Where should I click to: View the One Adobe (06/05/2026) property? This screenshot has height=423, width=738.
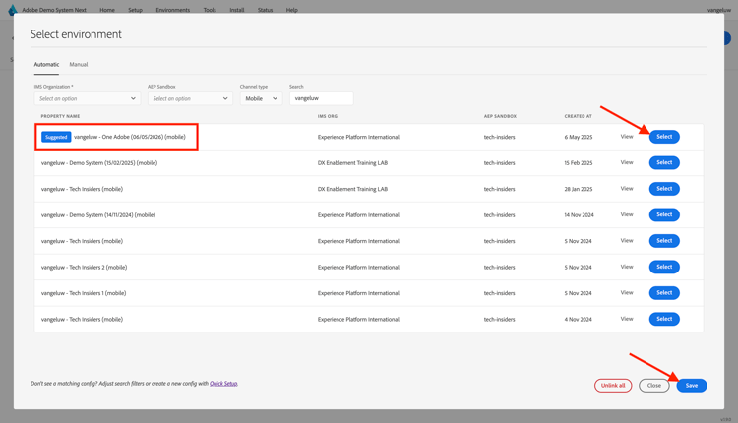[x=627, y=137]
